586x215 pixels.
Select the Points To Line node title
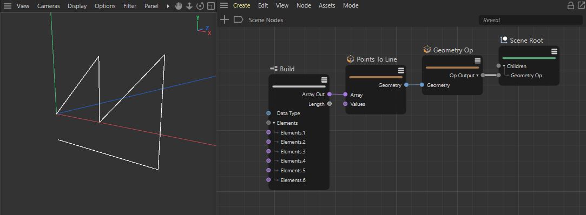377,59
